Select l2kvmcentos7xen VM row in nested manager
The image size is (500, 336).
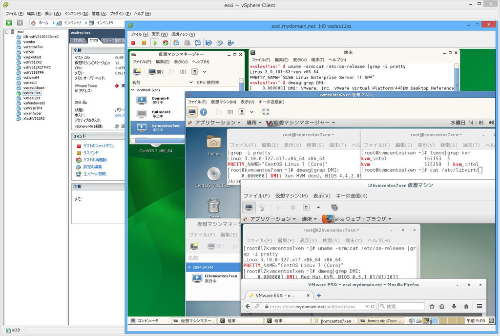(213, 278)
